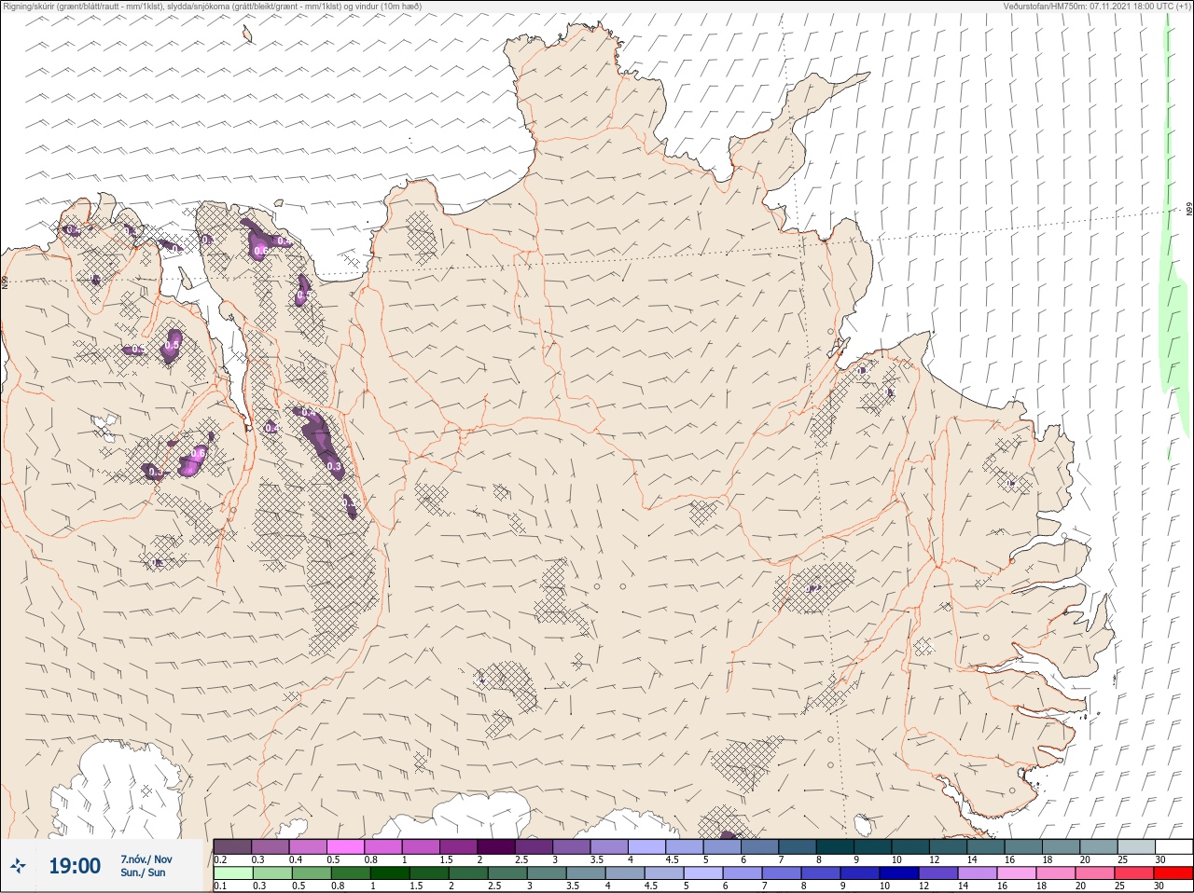The image size is (1194, 893).
Task: Click the '25' value in the upper legend
Action: [1122, 859]
